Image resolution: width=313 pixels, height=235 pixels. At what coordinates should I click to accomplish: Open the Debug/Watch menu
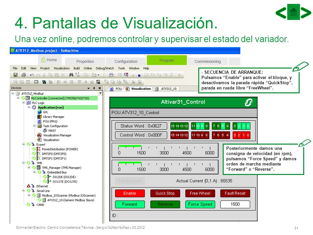(105, 68)
